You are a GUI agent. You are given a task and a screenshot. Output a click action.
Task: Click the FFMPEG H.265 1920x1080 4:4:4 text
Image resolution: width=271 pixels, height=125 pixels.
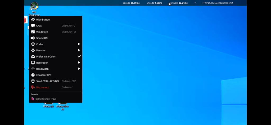tap(218, 3)
